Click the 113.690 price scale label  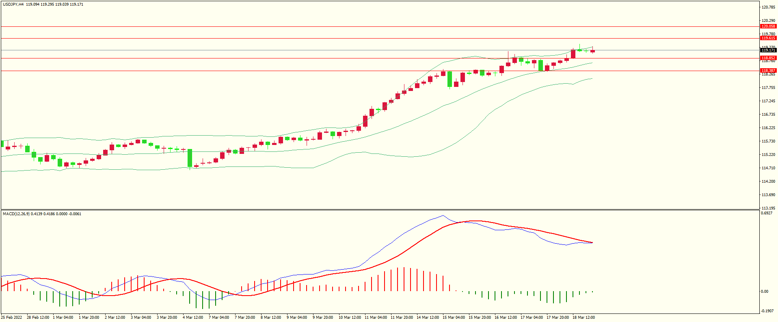pyautogui.click(x=769, y=195)
